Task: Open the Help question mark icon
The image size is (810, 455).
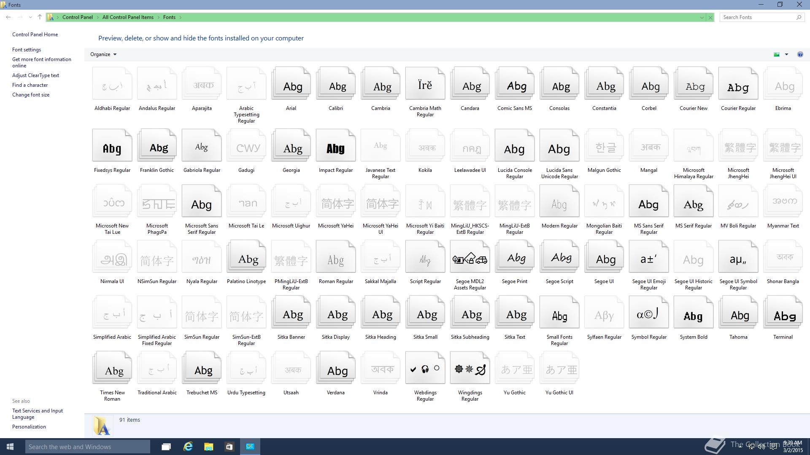Action: click(800, 54)
